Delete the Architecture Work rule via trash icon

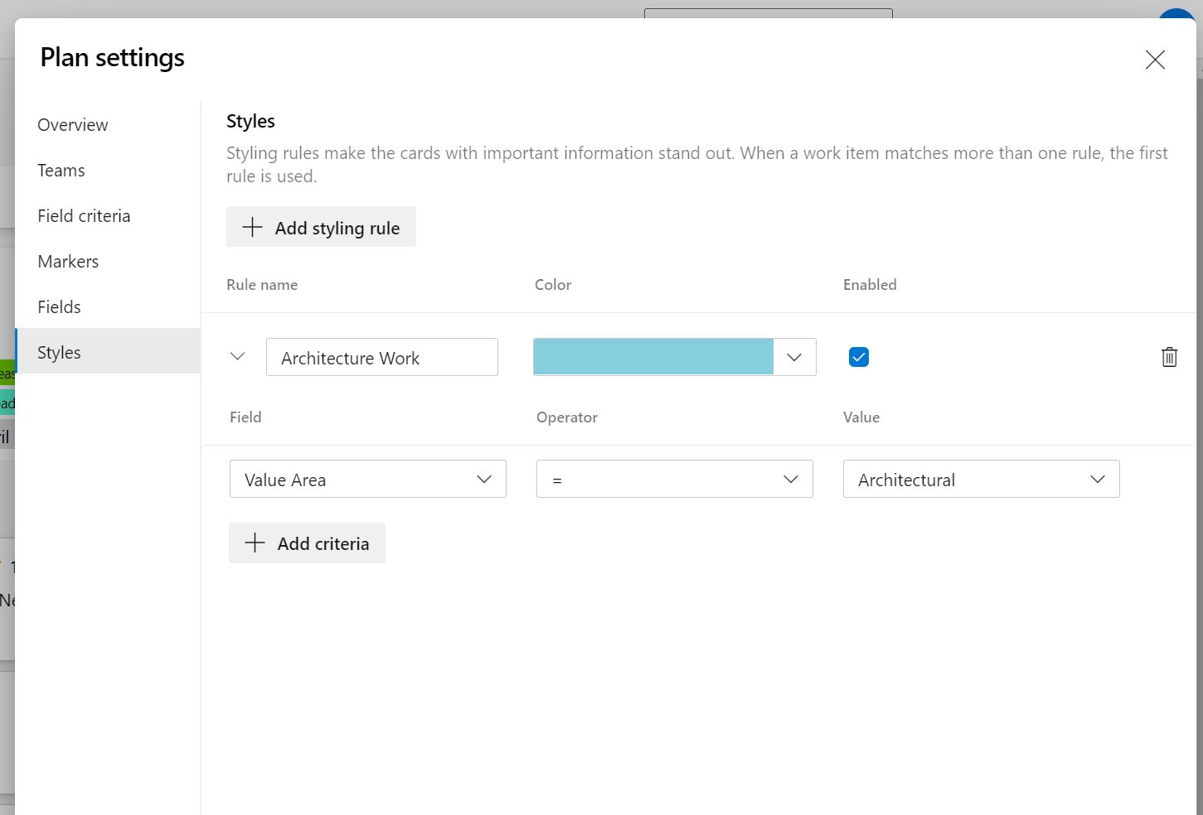1169,357
